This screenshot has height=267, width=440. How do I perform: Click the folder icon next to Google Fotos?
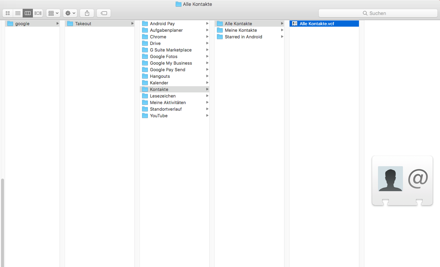click(x=145, y=56)
